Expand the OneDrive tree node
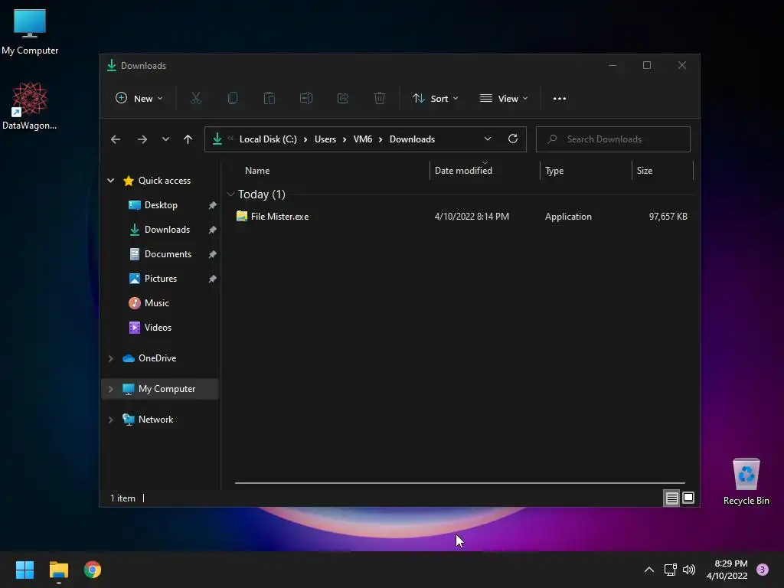Viewport: 784px width, 588px height. click(110, 358)
